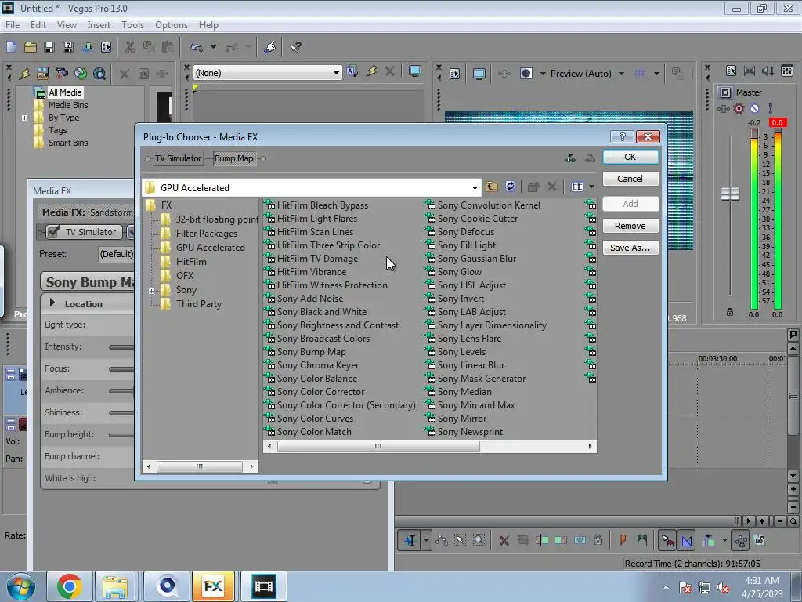
Task: Click the Dim Output speaker icon
Action: [x=768, y=71]
